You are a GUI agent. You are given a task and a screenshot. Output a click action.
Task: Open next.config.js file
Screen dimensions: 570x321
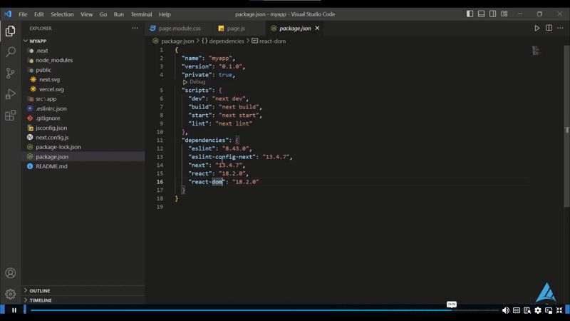83,137
